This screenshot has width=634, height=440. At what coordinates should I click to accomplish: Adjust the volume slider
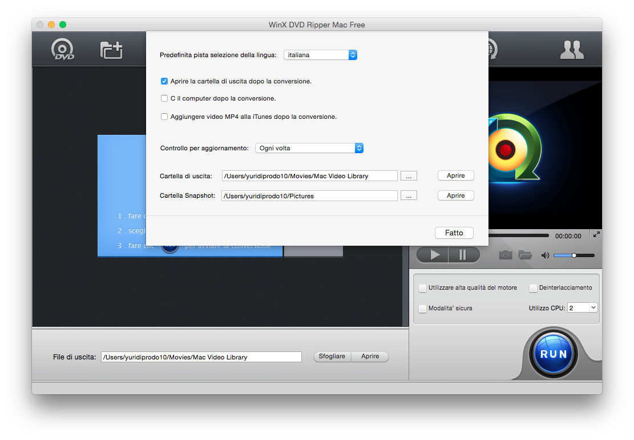coord(574,255)
